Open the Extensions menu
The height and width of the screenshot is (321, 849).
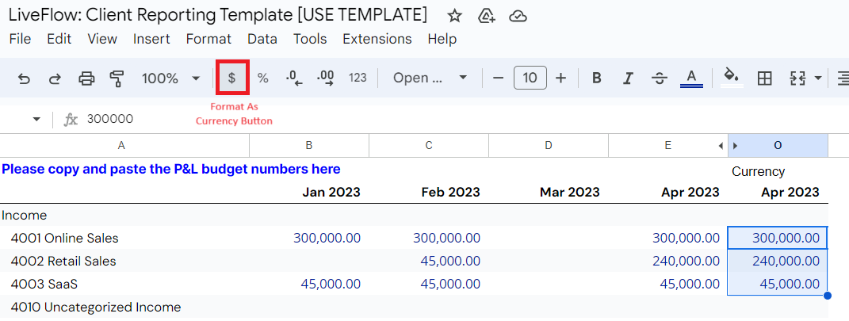[x=377, y=39]
